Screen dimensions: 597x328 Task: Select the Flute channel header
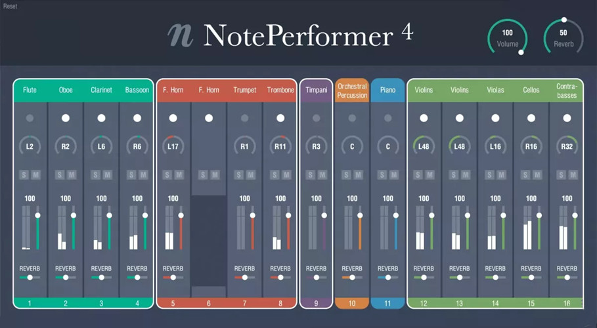point(30,90)
